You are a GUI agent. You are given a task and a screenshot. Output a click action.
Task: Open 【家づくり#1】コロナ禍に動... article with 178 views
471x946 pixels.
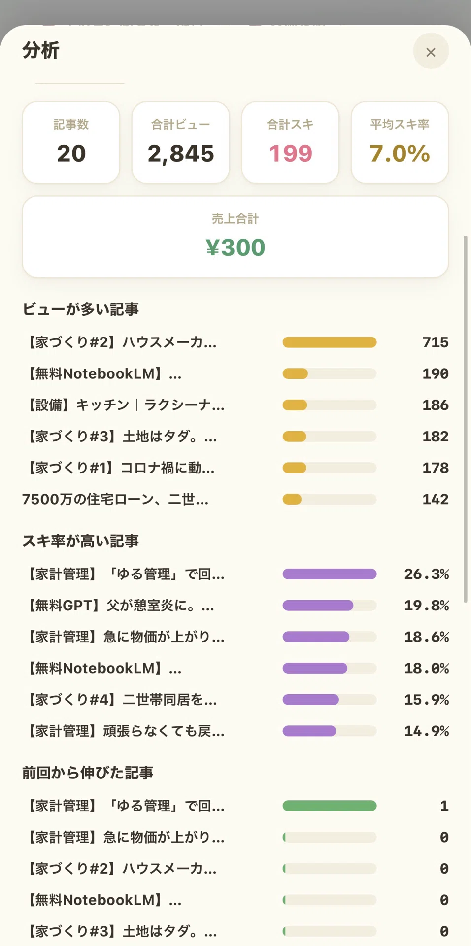[x=235, y=468]
